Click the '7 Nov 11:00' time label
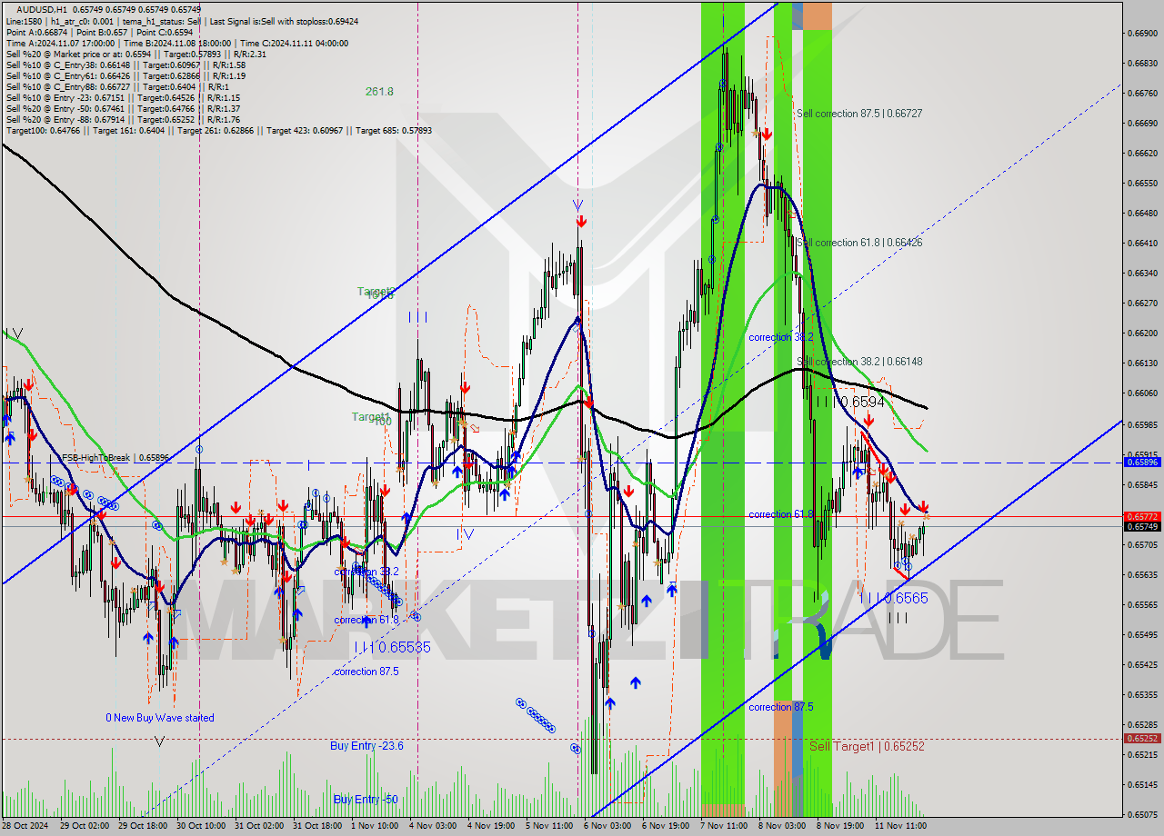1164x836 pixels. [x=724, y=826]
